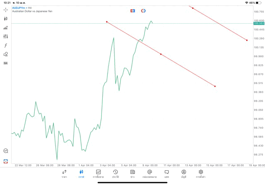Switch to the ราคา (Quotes) tab
The width and height of the screenshot is (265, 185).
pos(64,174)
